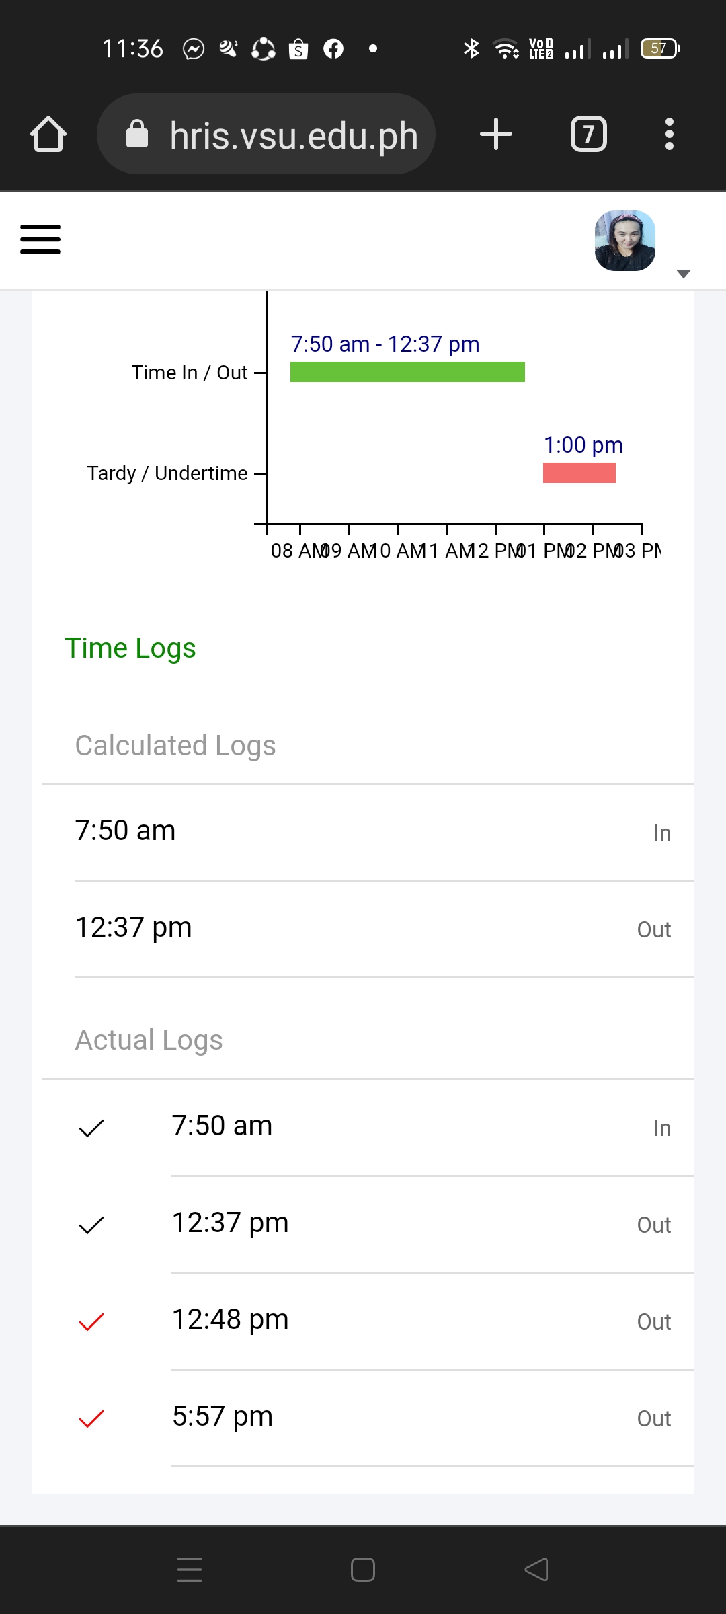This screenshot has width=726, height=1614.
Task: Open Android recent apps button
Action: [x=190, y=1570]
